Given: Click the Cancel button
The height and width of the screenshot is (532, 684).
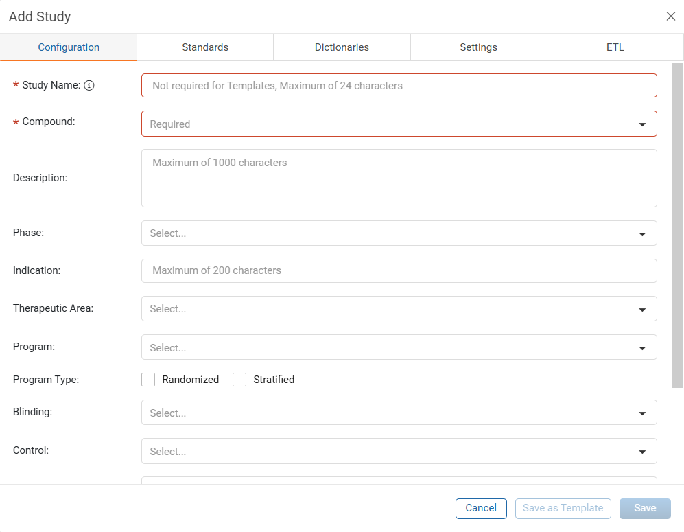Looking at the screenshot, I should [481, 509].
